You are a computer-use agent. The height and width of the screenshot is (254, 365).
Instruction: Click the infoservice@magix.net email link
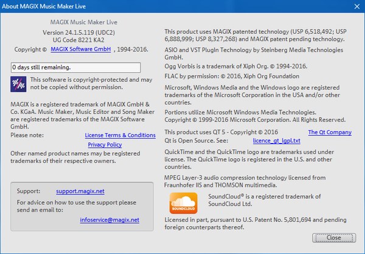click(109, 219)
